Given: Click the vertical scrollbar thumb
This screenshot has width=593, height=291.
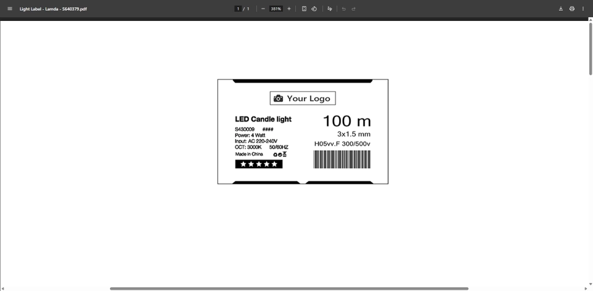Looking at the screenshot, I should pyautogui.click(x=591, y=49).
